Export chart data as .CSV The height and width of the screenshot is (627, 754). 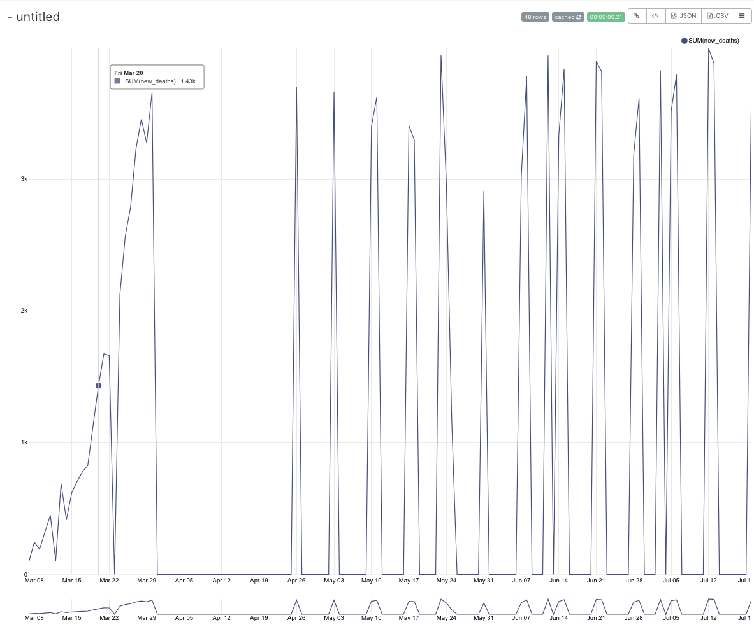(718, 16)
